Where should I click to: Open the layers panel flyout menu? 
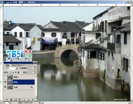[x=36, y=65]
